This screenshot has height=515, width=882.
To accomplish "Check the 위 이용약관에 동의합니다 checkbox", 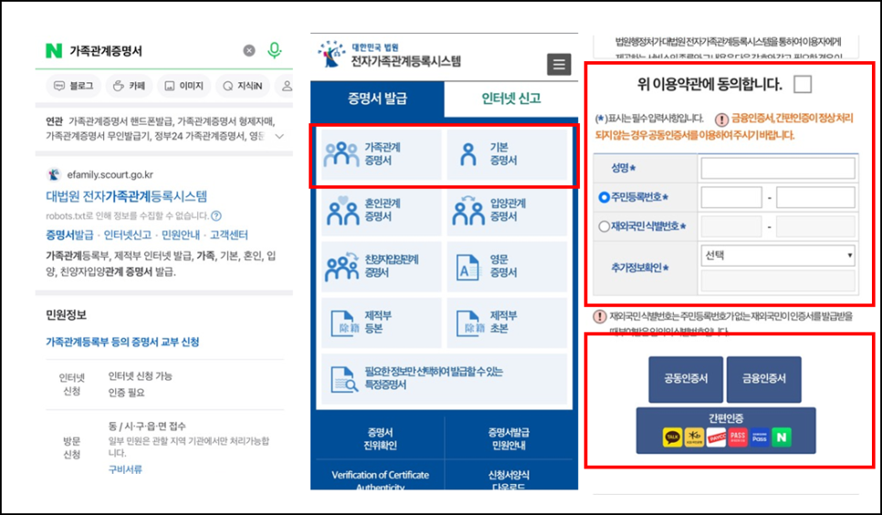I will click(803, 84).
